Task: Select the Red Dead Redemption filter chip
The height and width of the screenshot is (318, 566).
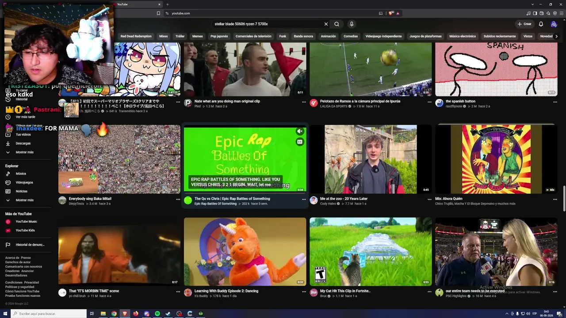Action: (136, 36)
